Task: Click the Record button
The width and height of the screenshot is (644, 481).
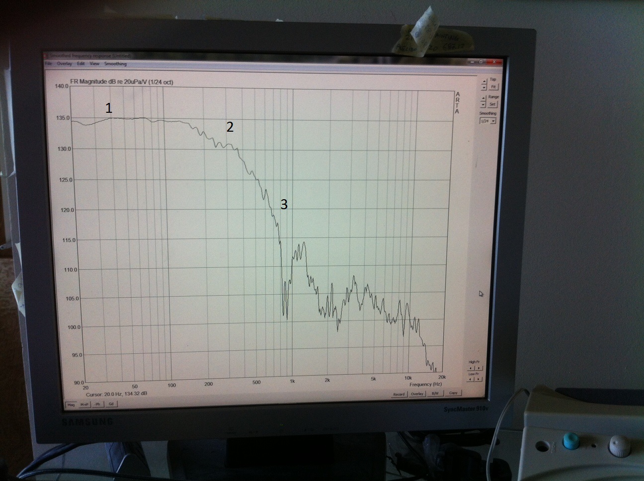Action: pos(399,394)
